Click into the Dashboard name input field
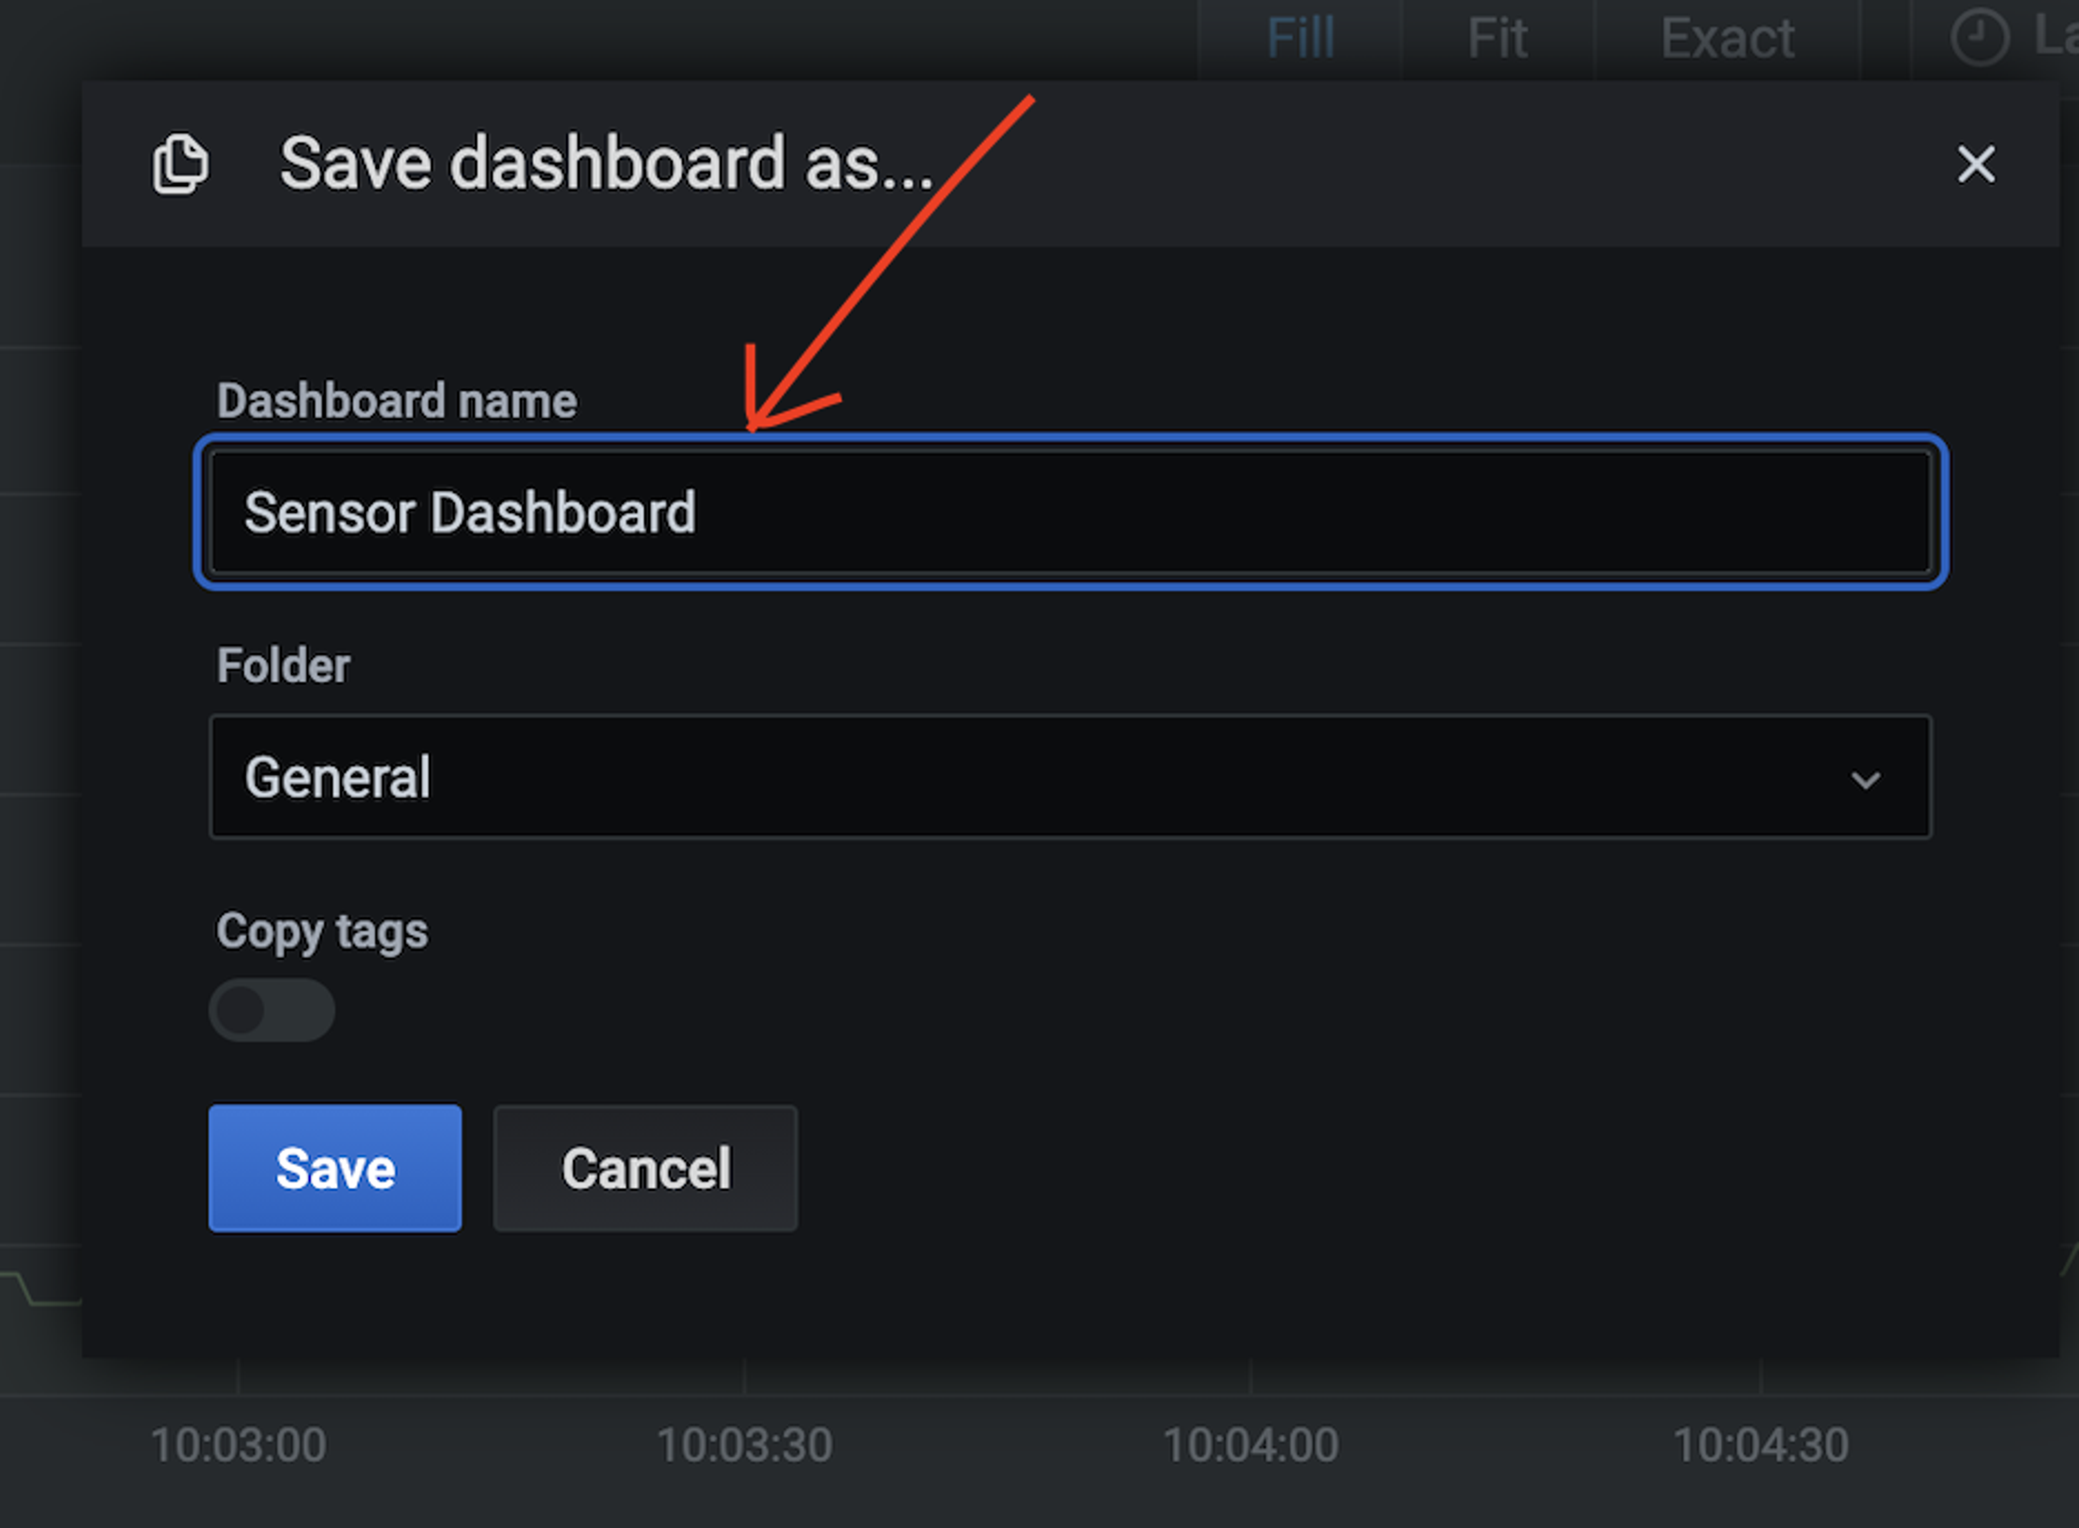The width and height of the screenshot is (2079, 1528). (x=1070, y=511)
